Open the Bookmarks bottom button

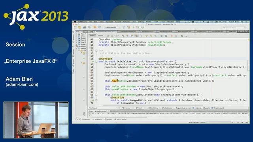[98, 120]
